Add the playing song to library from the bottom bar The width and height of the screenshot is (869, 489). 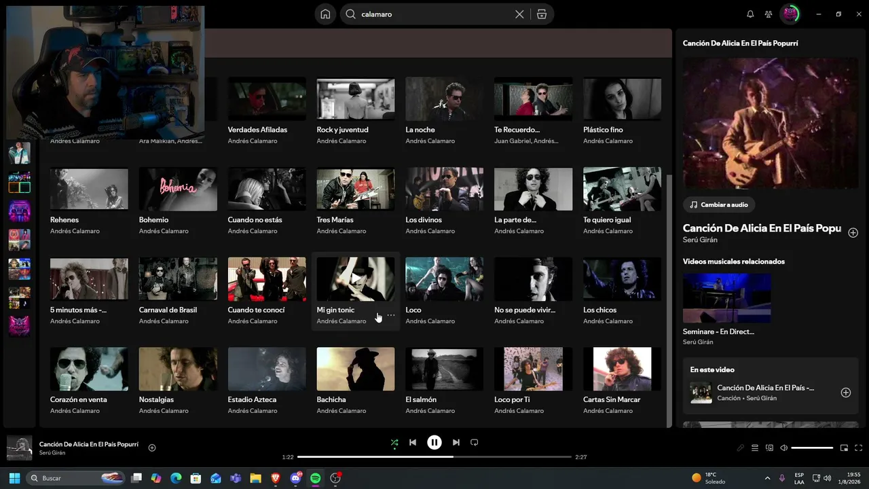point(152,448)
